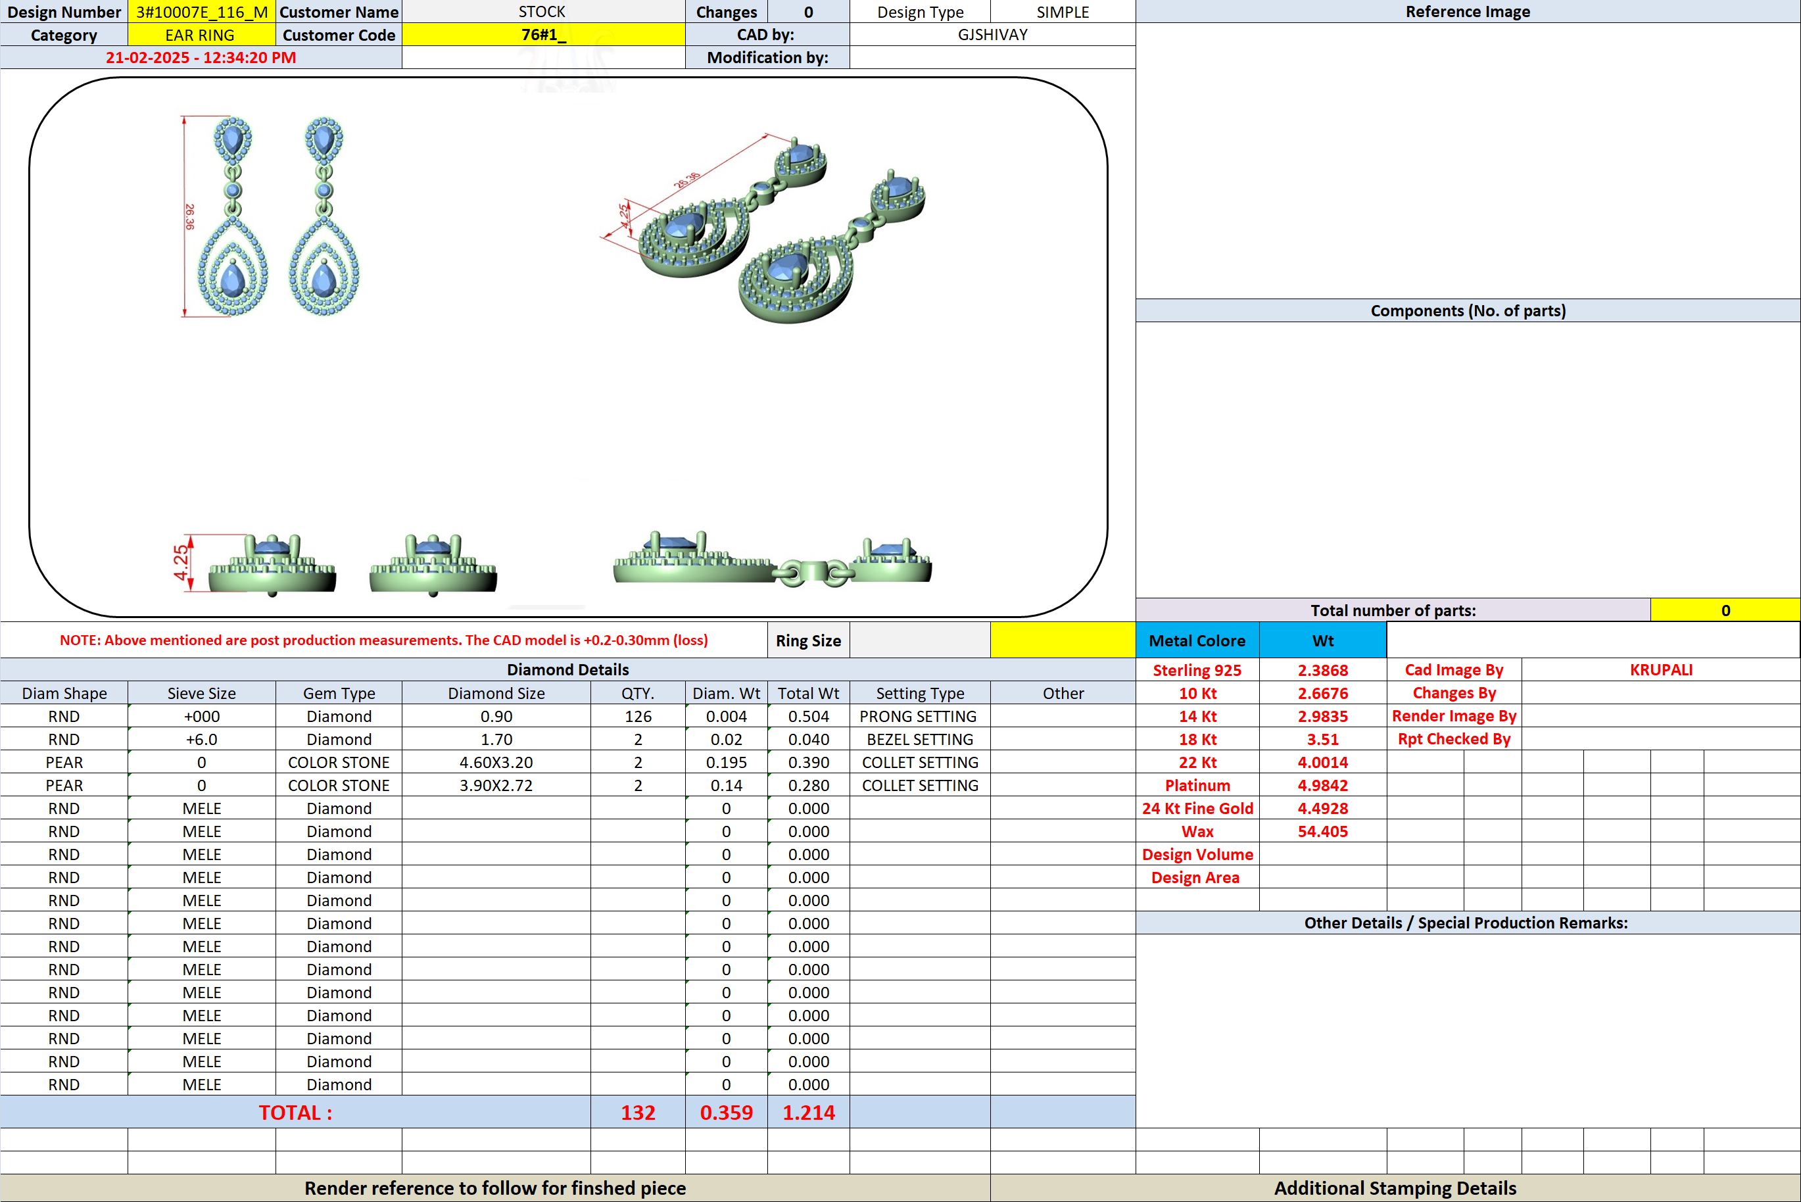Click the empty Modification by field
1801x1202 pixels.
coord(992,57)
